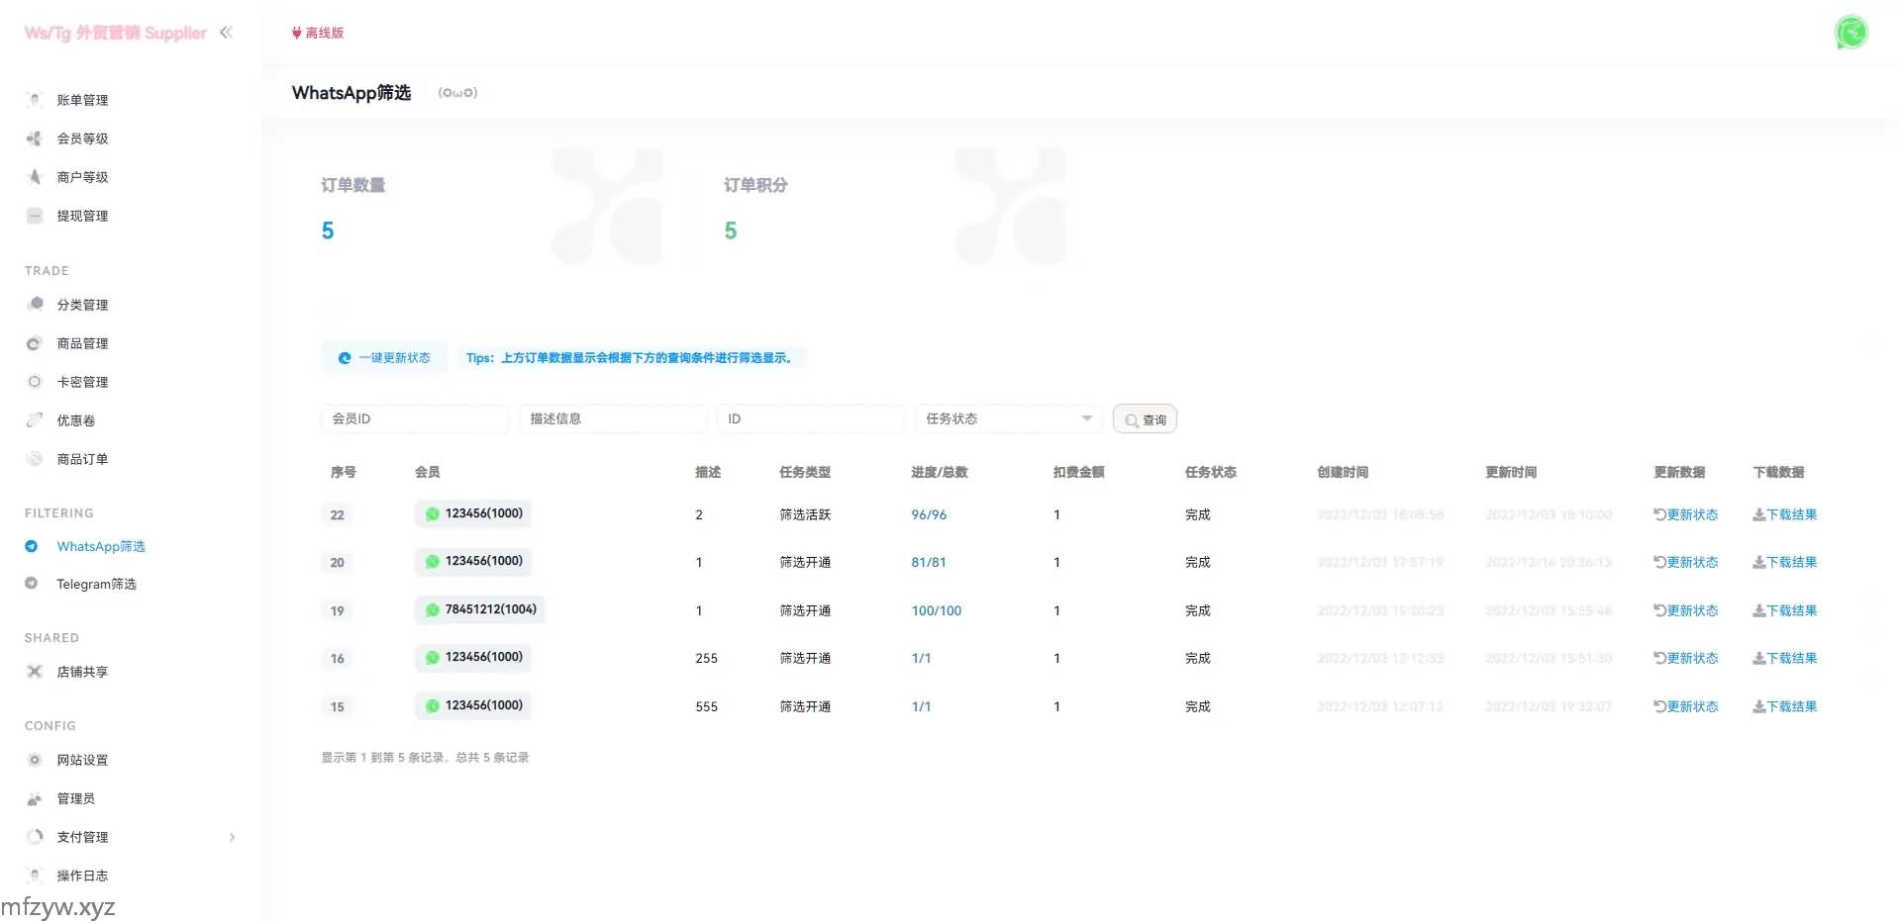Click the Telegram筛选 sidebar icon
Image resolution: width=1901 pixels, height=923 pixels.
pos(32,584)
